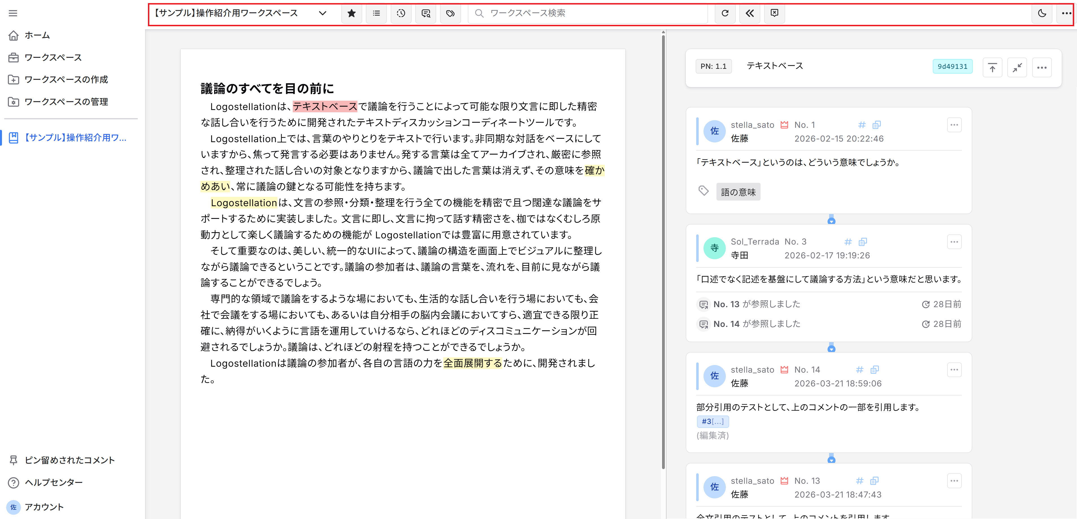This screenshot has height=519, width=1077.
Task: Click the 寺 avatar on comment No. 3
Action: tap(715, 248)
